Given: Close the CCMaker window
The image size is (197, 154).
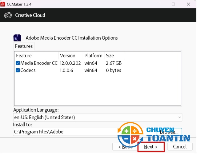Looking at the screenshot, I should [x=189, y=4].
